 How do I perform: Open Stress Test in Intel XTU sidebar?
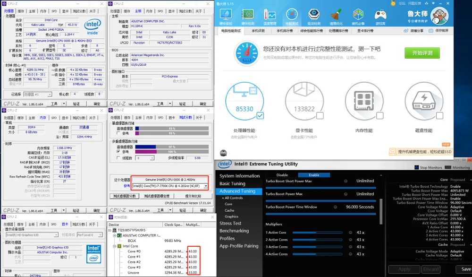(x=230, y=223)
